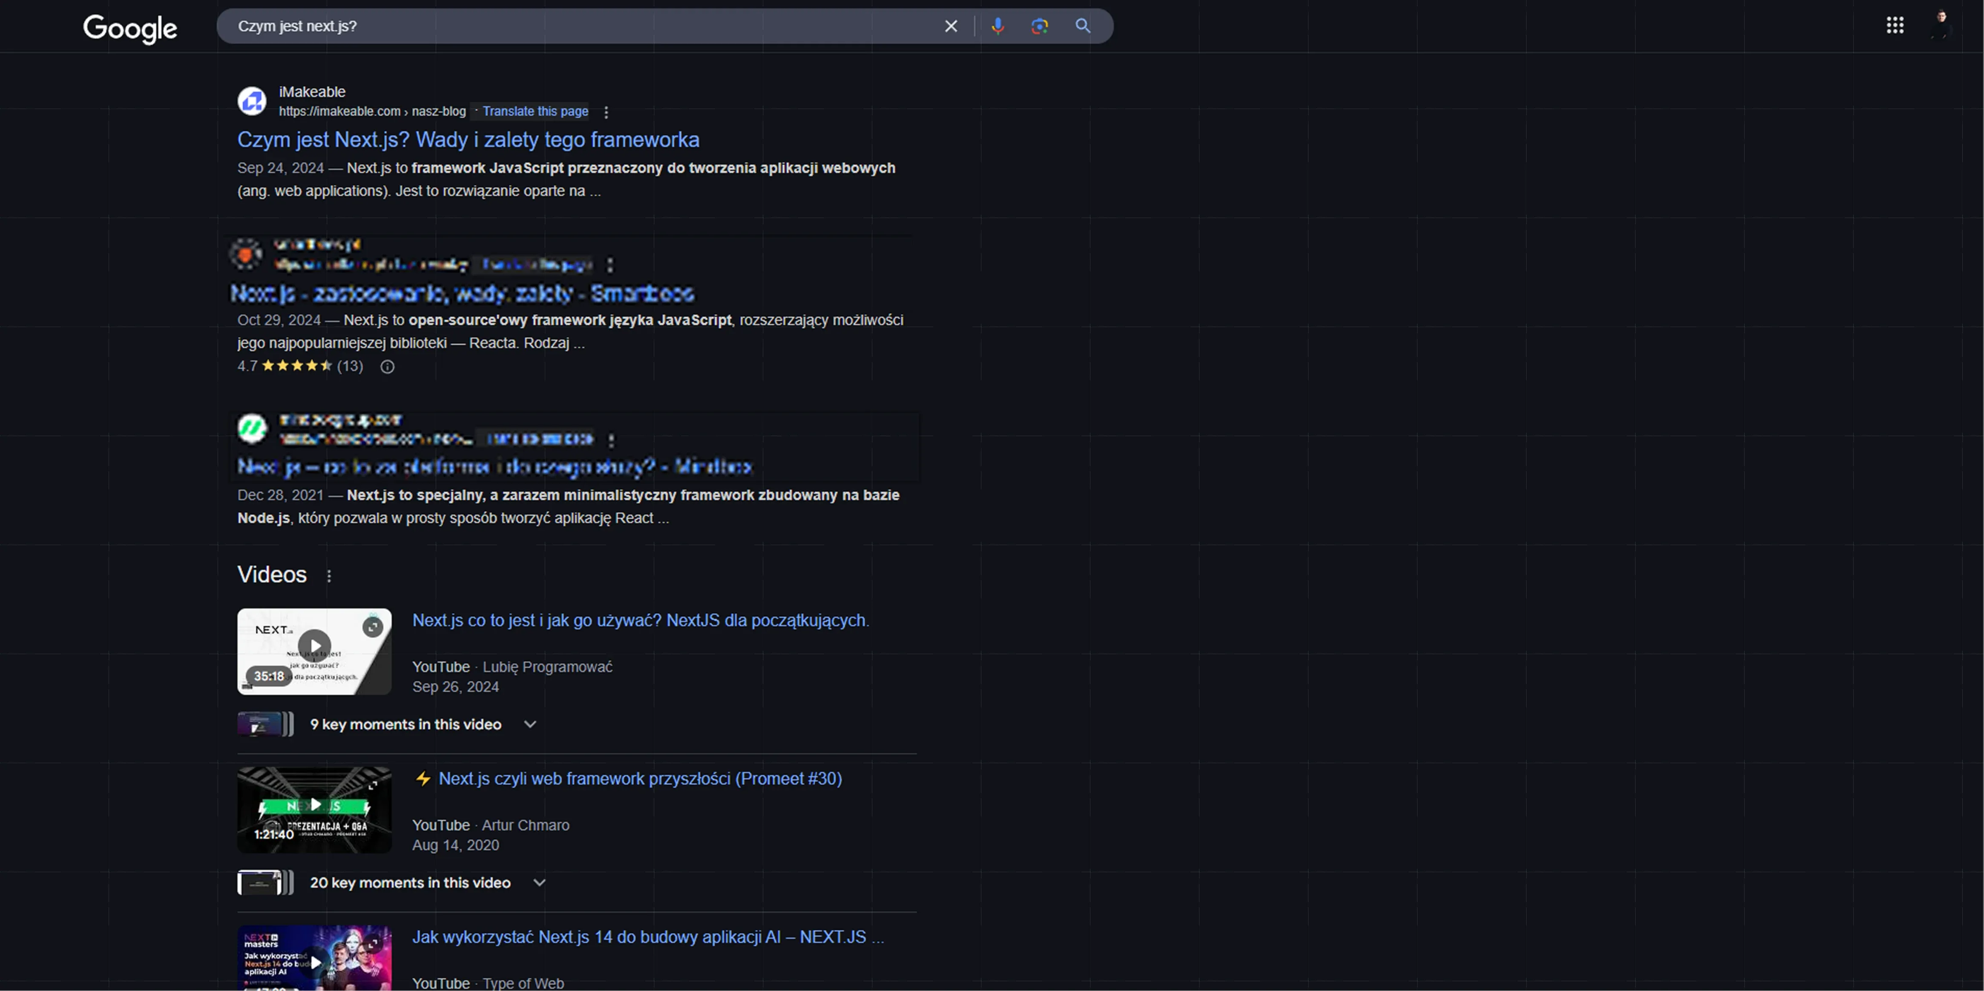Translate the iMakeable result page

pos(535,112)
